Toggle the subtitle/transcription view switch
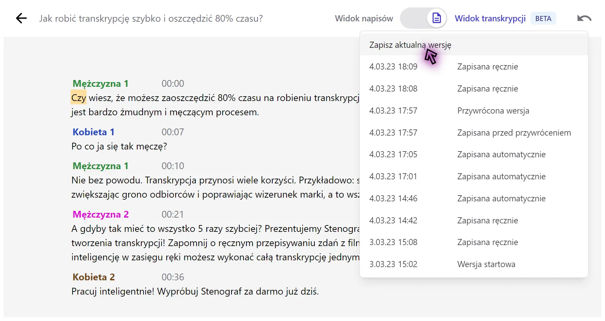Image resolution: width=605 pixels, height=321 pixels. (423, 18)
